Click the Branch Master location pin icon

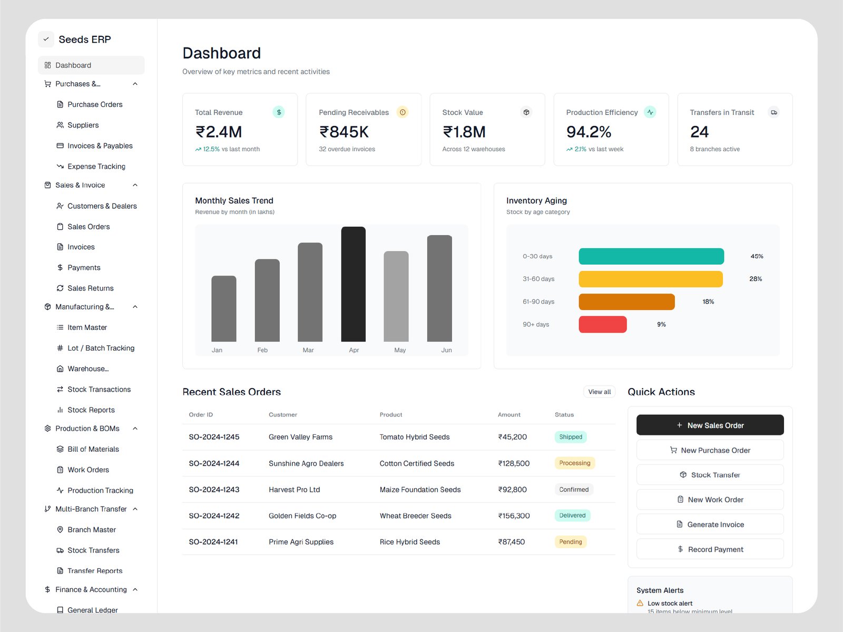(x=60, y=529)
